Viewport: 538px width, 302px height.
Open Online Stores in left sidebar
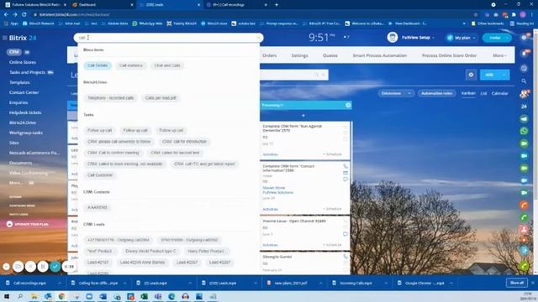23,62
